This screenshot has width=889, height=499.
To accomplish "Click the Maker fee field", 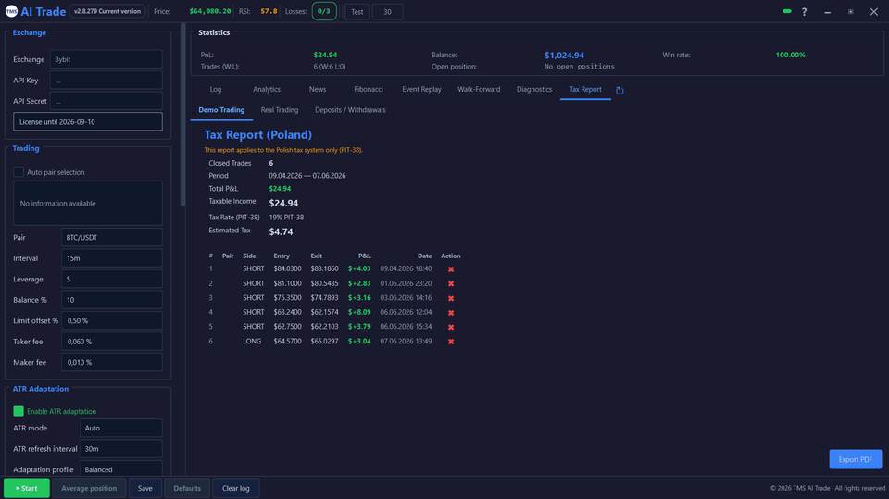I will (112, 362).
